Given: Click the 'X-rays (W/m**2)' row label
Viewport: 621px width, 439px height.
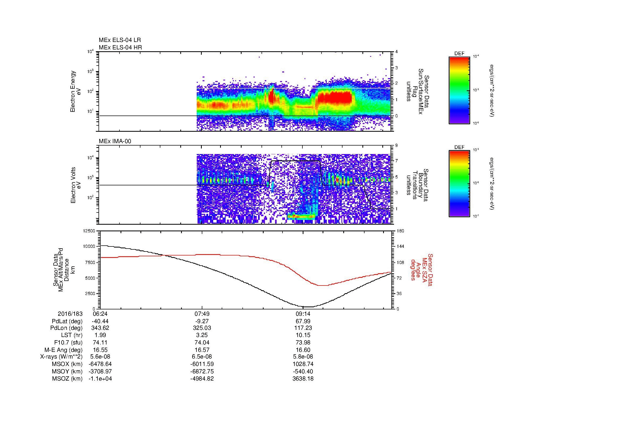Looking at the screenshot, I should coord(61,357).
